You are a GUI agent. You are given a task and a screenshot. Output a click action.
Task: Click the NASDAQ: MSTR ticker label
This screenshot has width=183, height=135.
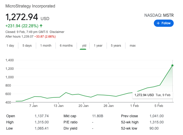tap(159, 15)
